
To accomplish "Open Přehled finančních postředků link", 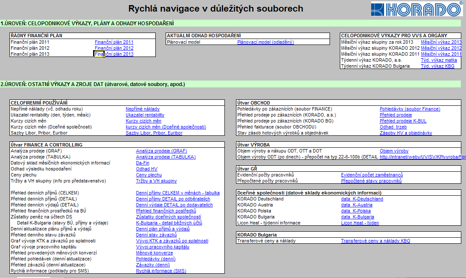I will click(x=166, y=211).
